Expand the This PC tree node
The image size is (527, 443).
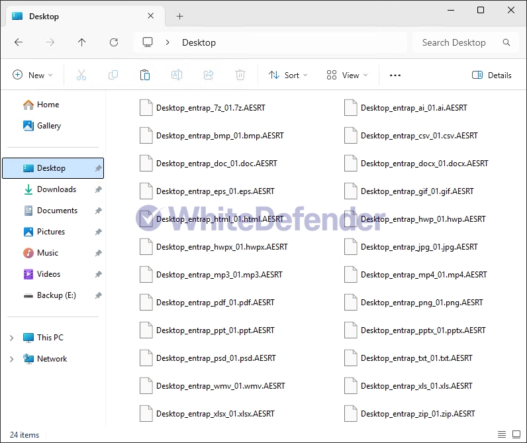[11, 338]
